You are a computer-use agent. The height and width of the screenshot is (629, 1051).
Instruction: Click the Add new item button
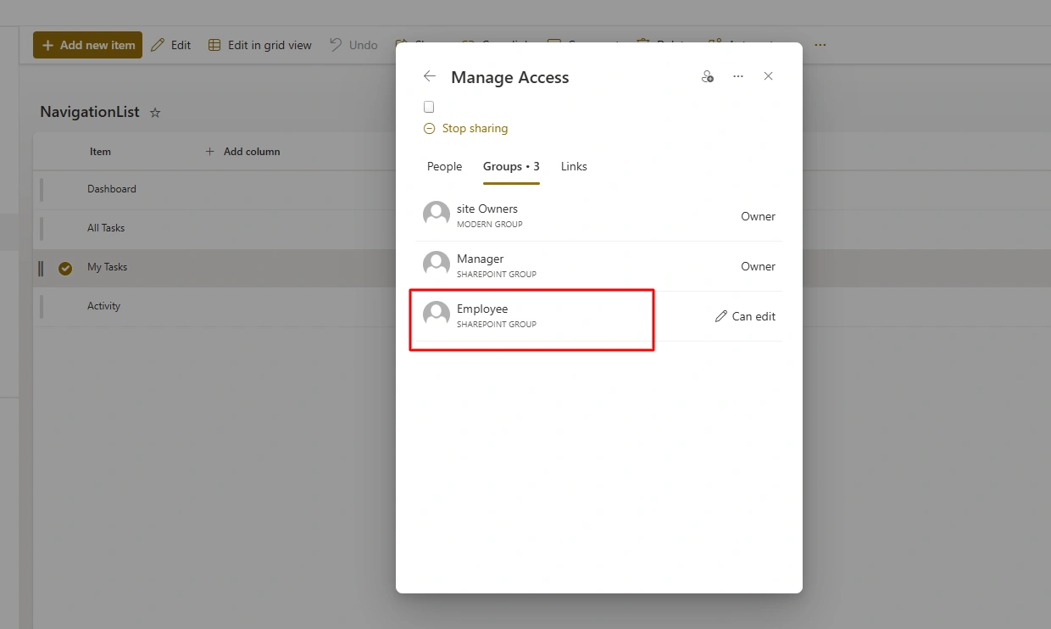click(x=87, y=45)
